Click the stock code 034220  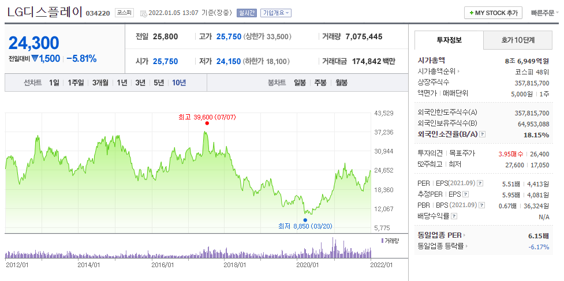(x=98, y=14)
